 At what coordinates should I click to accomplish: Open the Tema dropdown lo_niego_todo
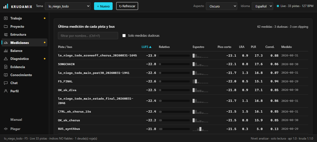pyautogui.click(x=68, y=6)
